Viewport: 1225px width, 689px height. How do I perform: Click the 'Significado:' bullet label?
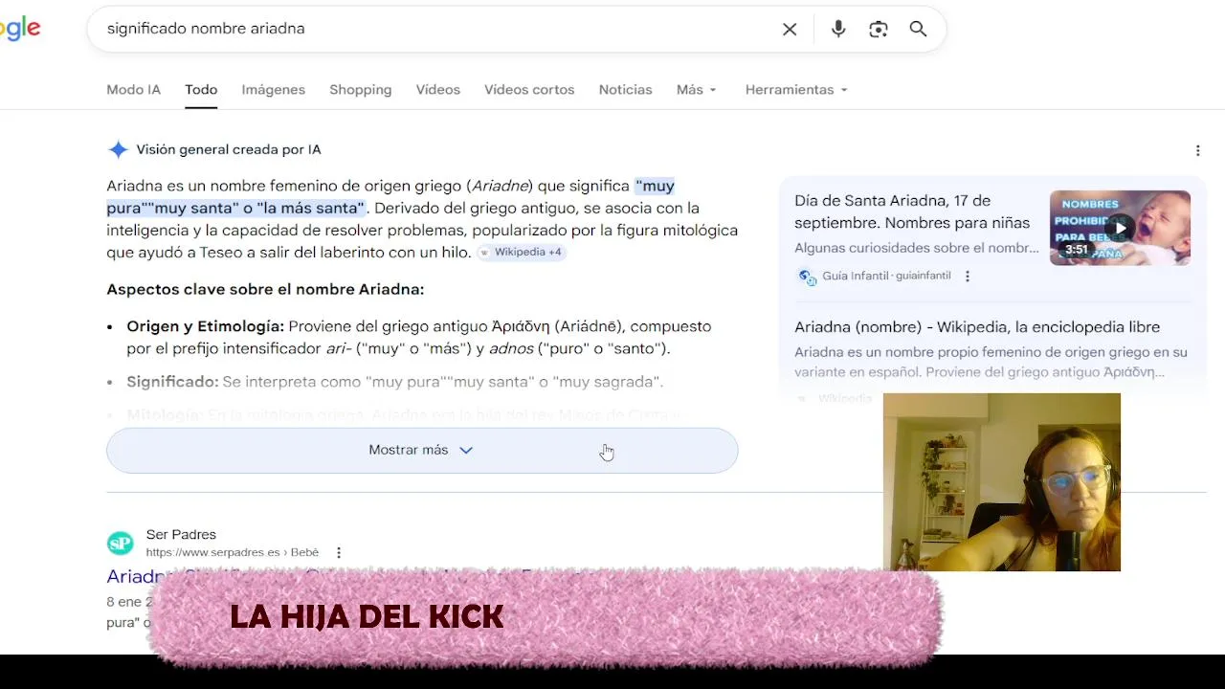coord(172,382)
